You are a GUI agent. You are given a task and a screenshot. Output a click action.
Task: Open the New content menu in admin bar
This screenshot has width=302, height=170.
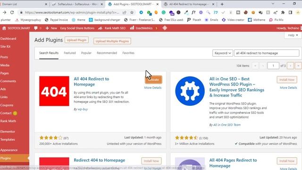coord(51,28)
